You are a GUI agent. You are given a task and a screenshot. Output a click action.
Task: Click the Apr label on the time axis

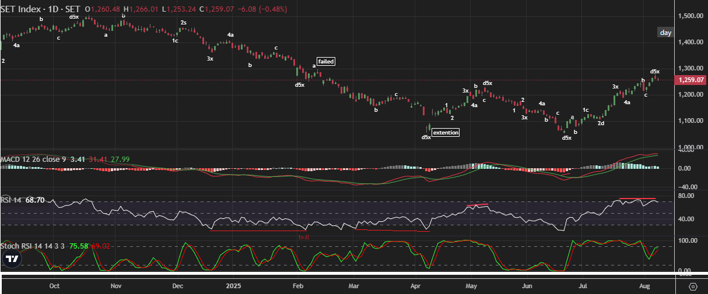coord(416,286)
